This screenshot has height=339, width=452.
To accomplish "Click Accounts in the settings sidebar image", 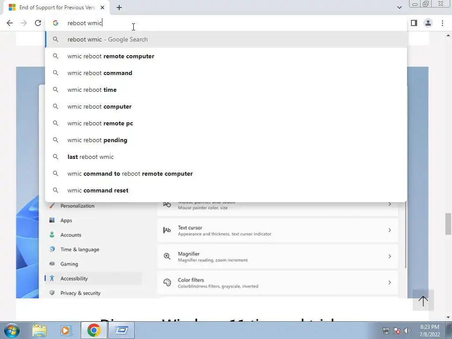I will pyautogui.click(x=71, y=235).
